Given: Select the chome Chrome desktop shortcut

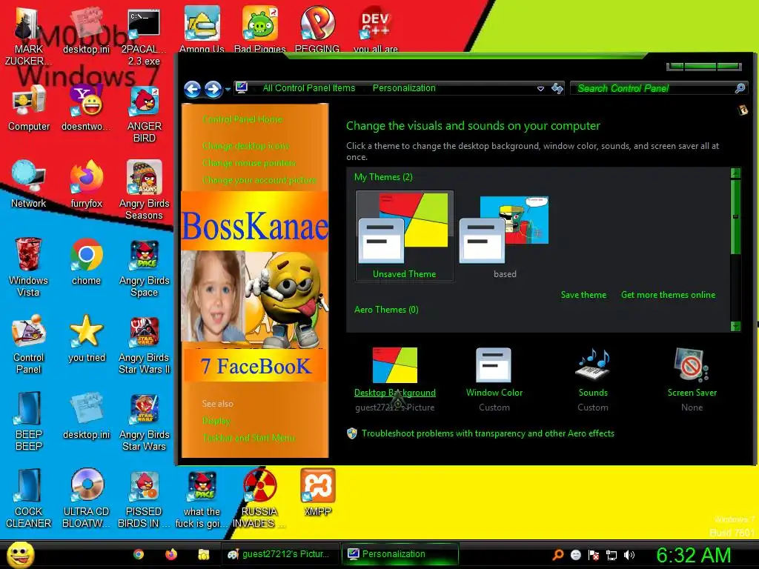Looking at the screenshot, I should pyautogui.click(x=86, y=262).
